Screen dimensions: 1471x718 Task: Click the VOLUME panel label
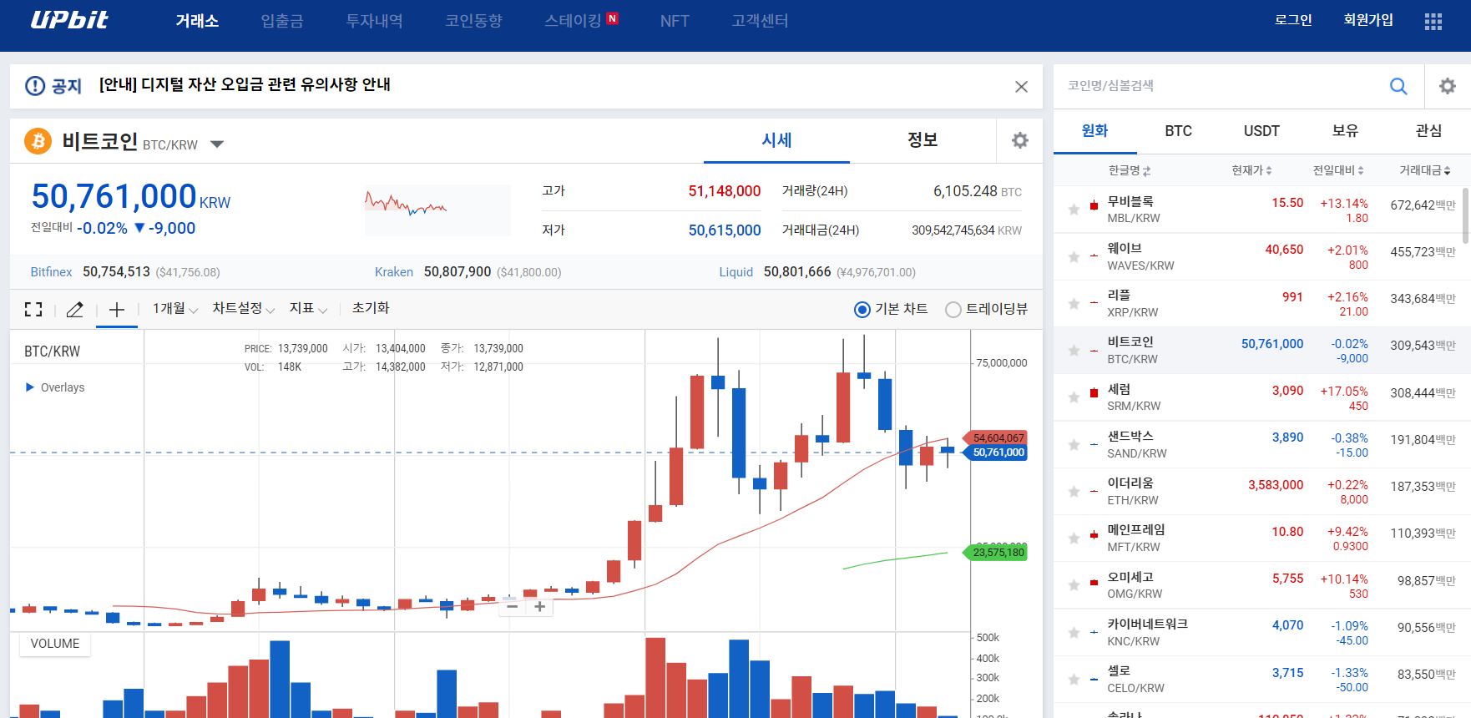55,644
